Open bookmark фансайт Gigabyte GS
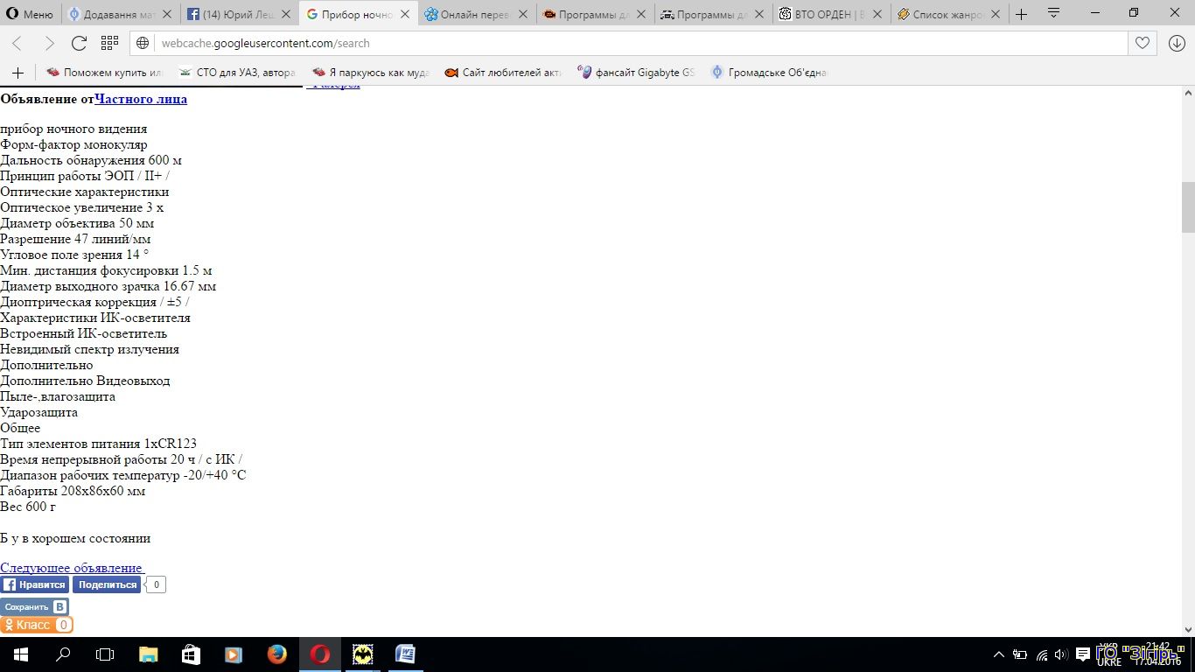Image resolution: width=1195 pixels, height=672 pixels. coord(637,73)
